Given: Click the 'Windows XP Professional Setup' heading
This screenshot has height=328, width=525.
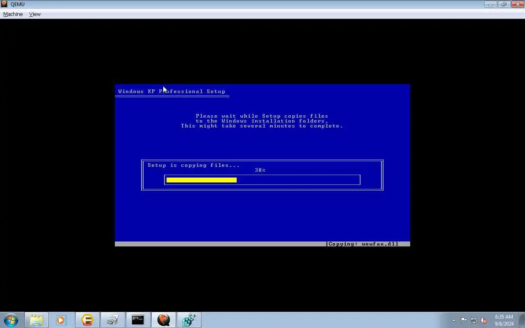Looking at the screenshot, I should 171,91.
